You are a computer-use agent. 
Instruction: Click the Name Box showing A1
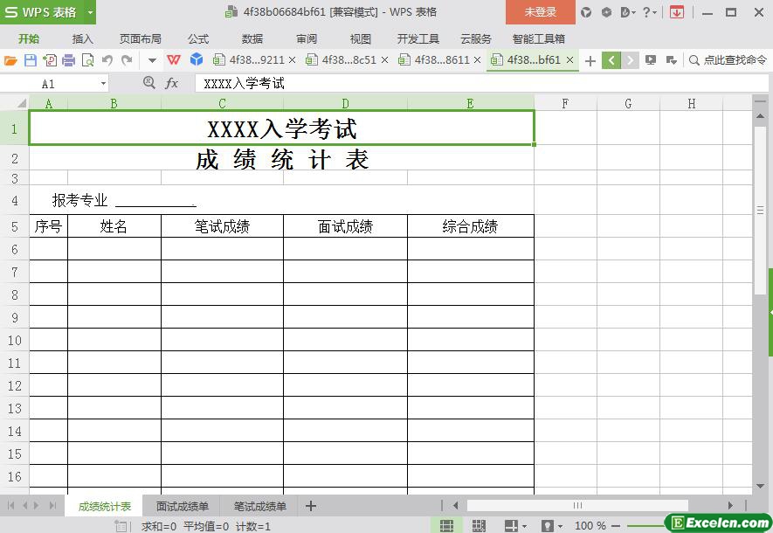click(48, 84)
